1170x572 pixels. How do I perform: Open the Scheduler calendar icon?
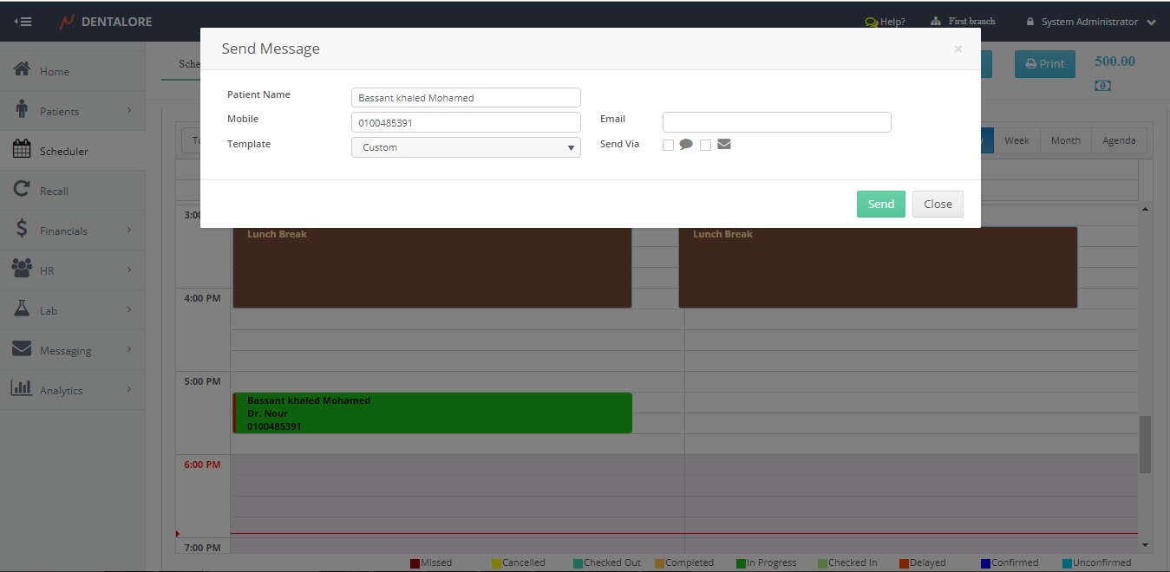click(x=23, y=150)
